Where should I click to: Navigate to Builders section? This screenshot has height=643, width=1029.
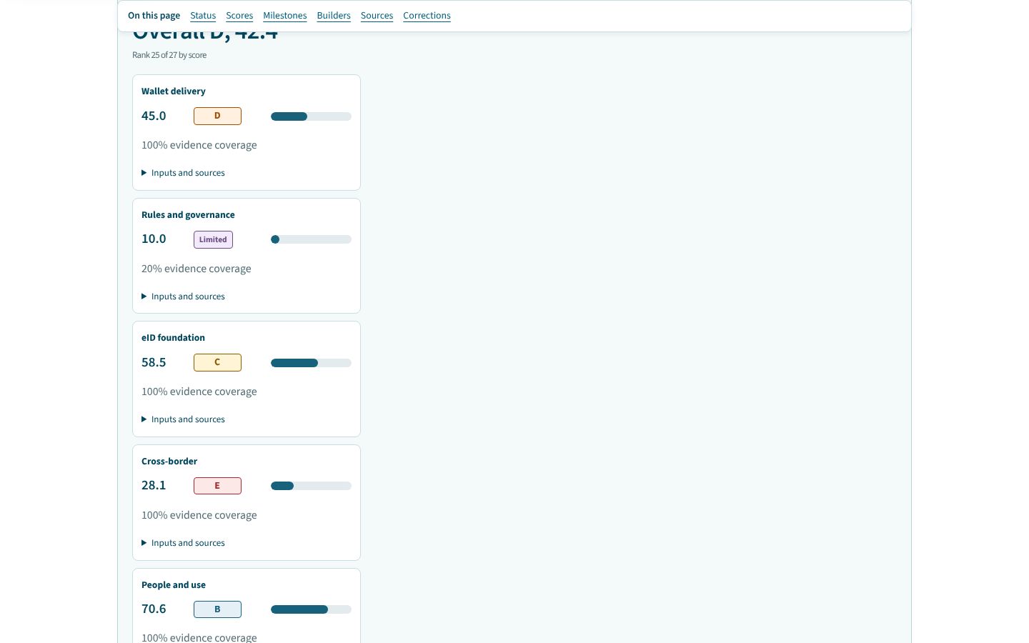334,16
